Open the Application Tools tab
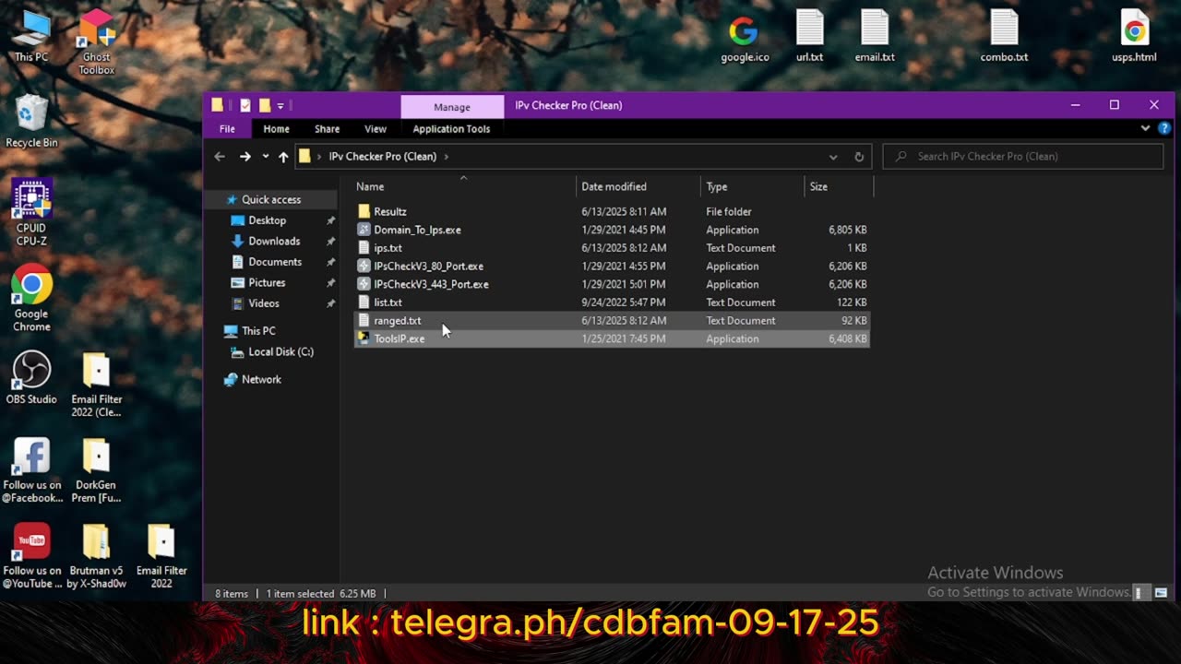This screenshot has height=664, width=1181. 451,129
